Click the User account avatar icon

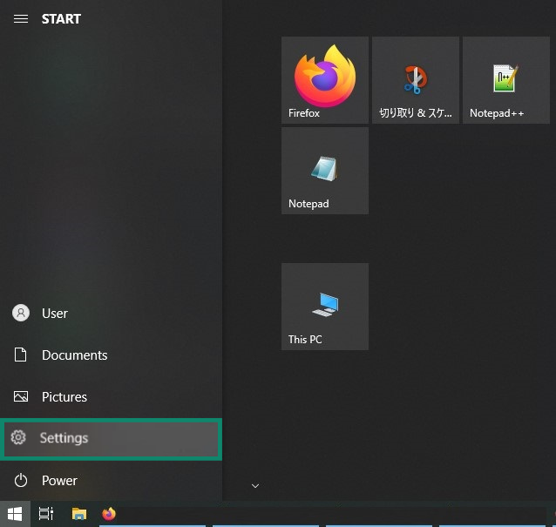(x=21, y=313)
